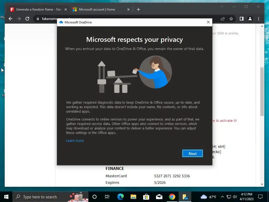The width and height of the screenshot is (269, 202).
Task: Open the notification center icon
Action: point(260,197)
